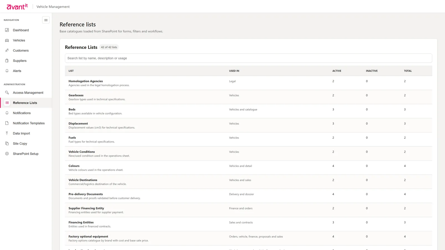Click the Dashboard grid icon
Image resolution: width=445 pixels, height=250 pixels.
tap(7, 30)
